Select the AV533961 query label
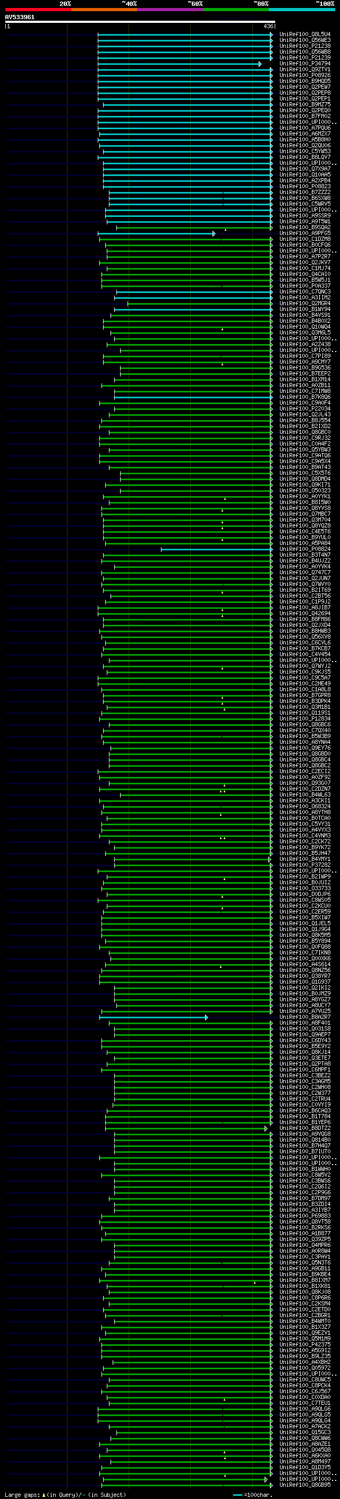340x1499 pixels. tap(20, 17)
